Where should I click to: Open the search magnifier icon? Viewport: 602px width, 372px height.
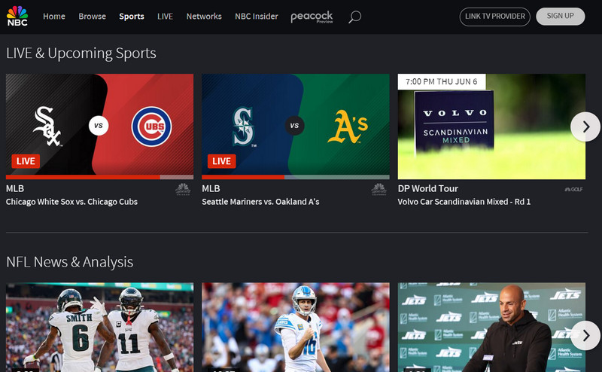(x=354, y=17)
